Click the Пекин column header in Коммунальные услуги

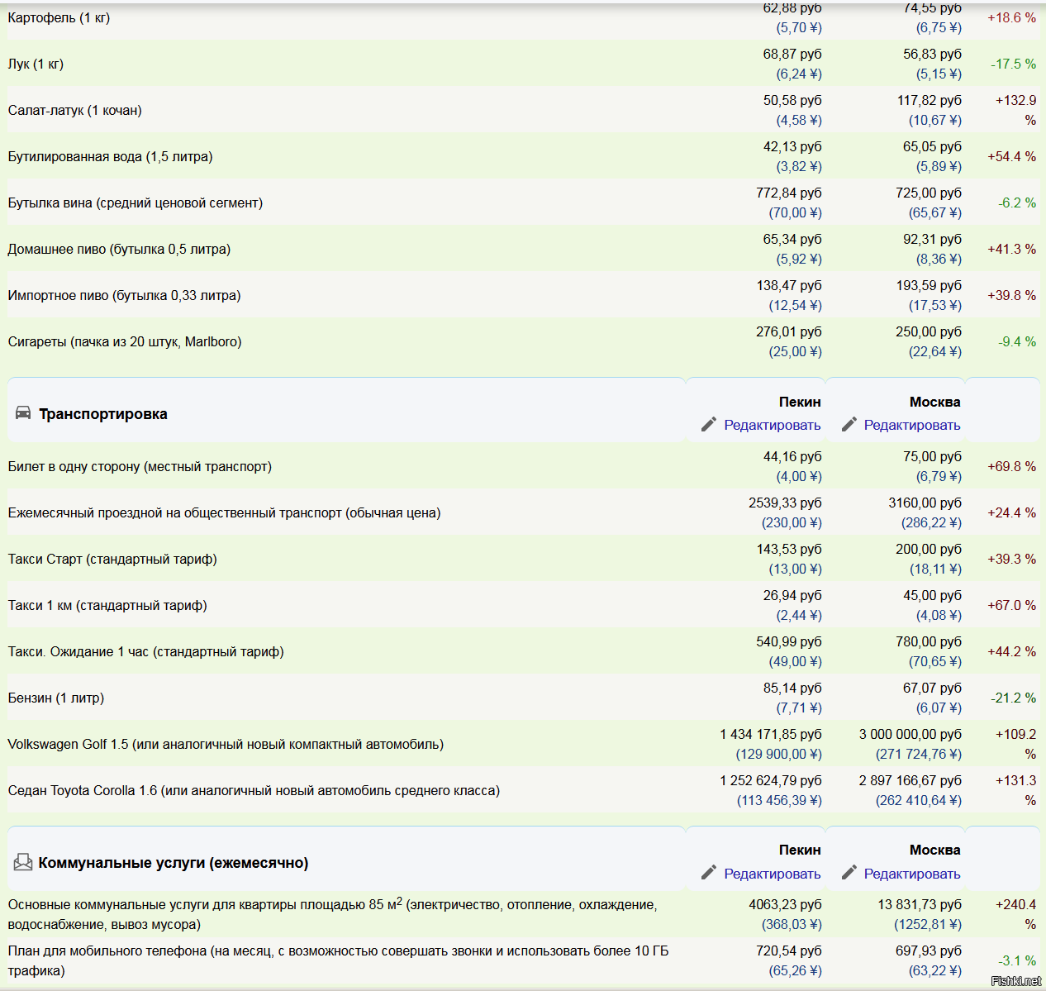click(x=799, y=850)
